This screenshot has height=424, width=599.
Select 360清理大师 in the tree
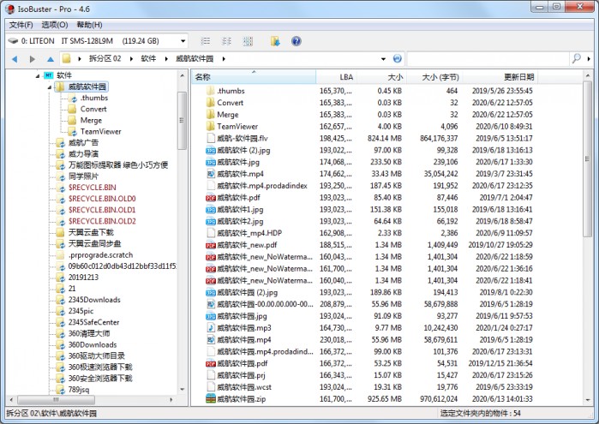89,333
